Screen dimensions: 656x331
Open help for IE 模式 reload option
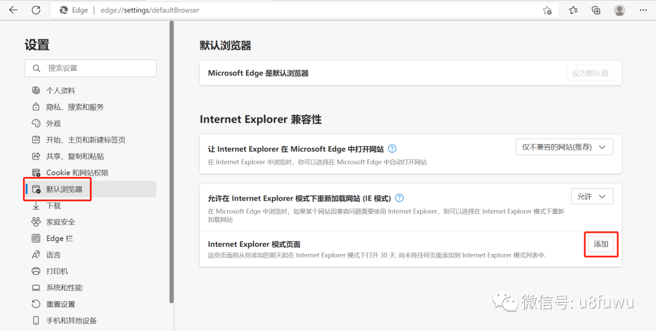coord(400,198)
